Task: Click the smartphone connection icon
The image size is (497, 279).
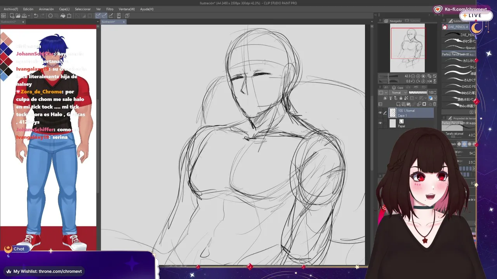Action: [x=119, y=15]
